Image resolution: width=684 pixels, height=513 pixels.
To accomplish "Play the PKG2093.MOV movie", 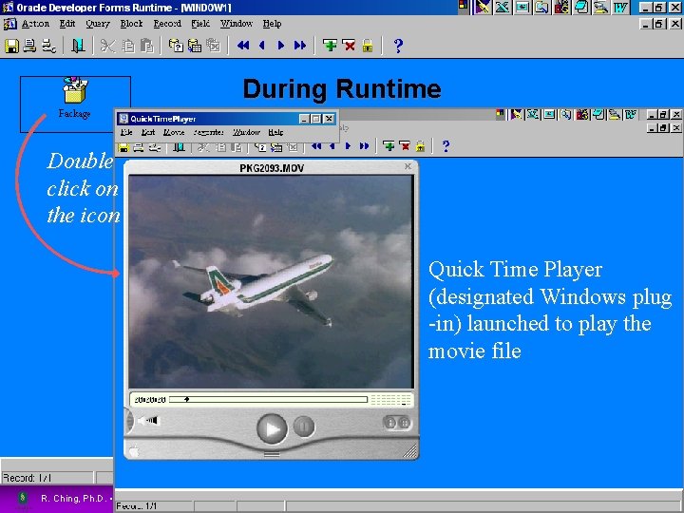I will pyautogui.click(x=272, y=429).
